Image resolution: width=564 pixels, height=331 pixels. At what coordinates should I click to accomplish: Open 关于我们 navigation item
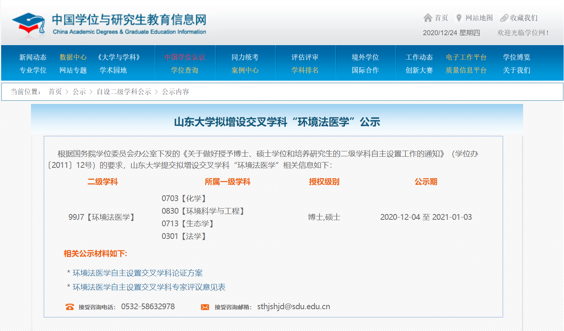click(x=517, y=70)
